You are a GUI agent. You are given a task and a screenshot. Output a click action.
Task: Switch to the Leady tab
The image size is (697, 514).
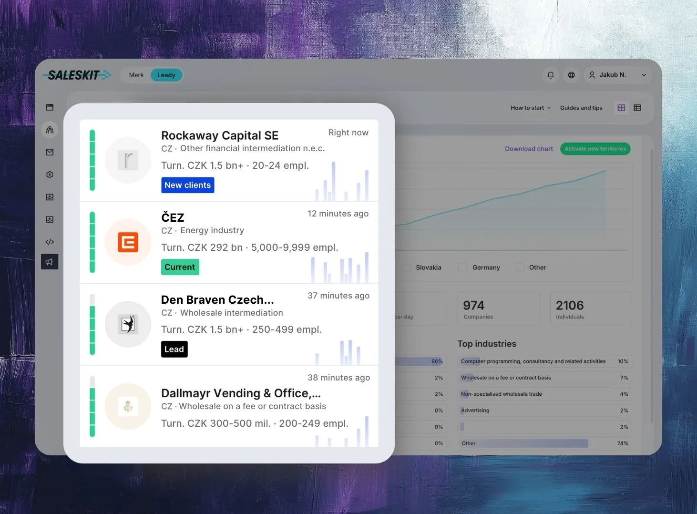point(166,75)
